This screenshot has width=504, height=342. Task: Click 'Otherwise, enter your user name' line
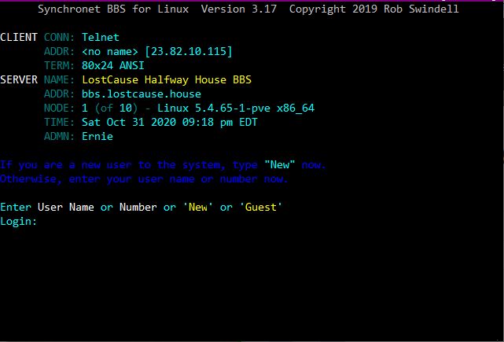pyautogui.click(x=144, y=178)
